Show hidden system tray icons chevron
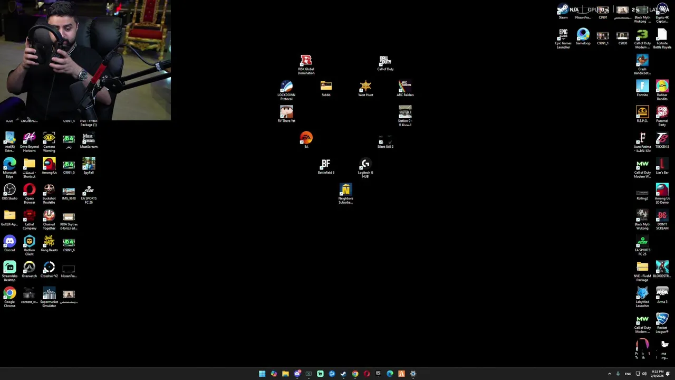 610,374
